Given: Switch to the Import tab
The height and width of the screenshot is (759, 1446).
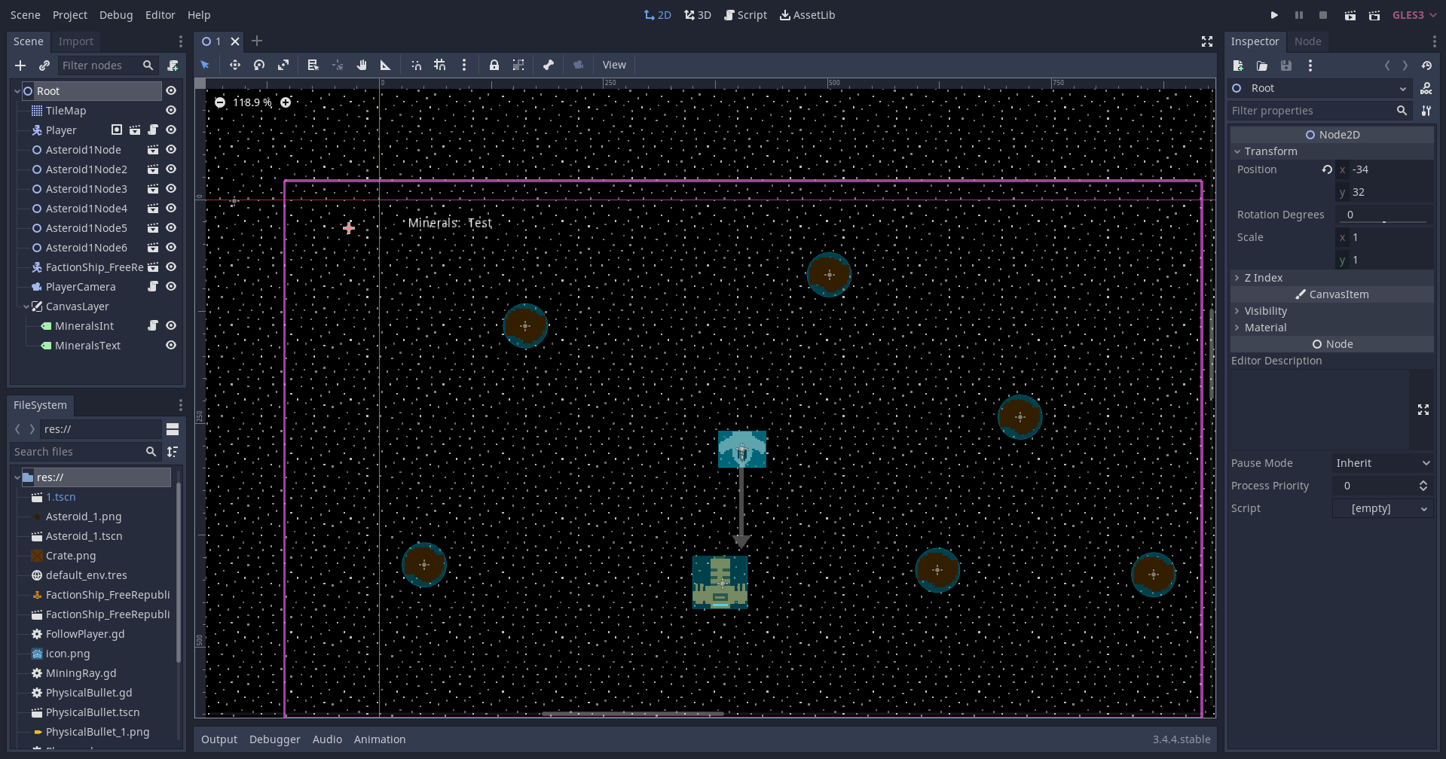Looking at the screenshot, I should [x=76, y=41].
